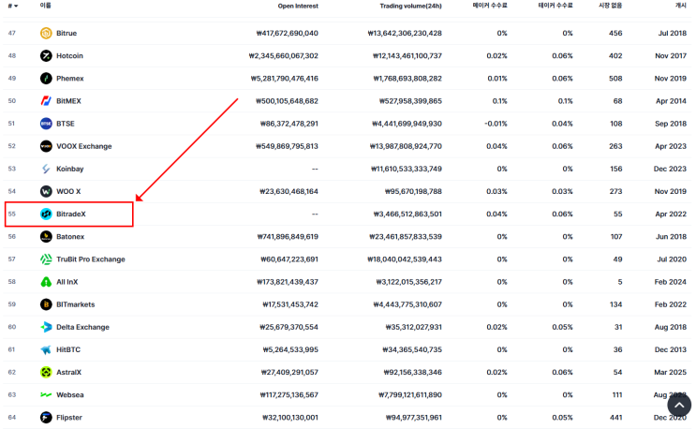The image size is (696, 429).
Task: Click the BTSE exchange logo icon
Action: pos(46,124)
